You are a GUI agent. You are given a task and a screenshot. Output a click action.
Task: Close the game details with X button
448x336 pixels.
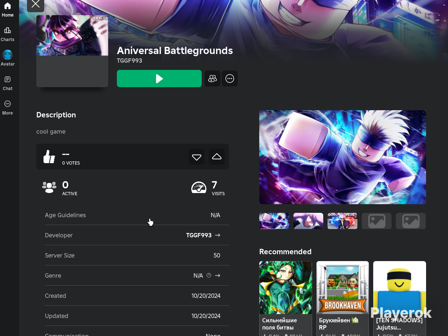36,4
